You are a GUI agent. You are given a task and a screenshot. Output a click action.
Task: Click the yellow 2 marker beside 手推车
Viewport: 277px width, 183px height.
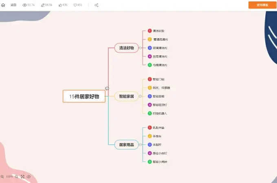[149, 136]
